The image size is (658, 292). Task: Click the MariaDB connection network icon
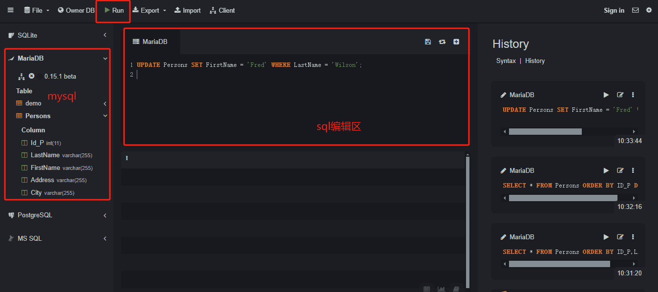coord(21,76)
